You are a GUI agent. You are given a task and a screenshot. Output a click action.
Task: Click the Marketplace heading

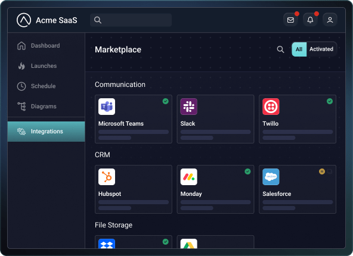click(118, 49)
